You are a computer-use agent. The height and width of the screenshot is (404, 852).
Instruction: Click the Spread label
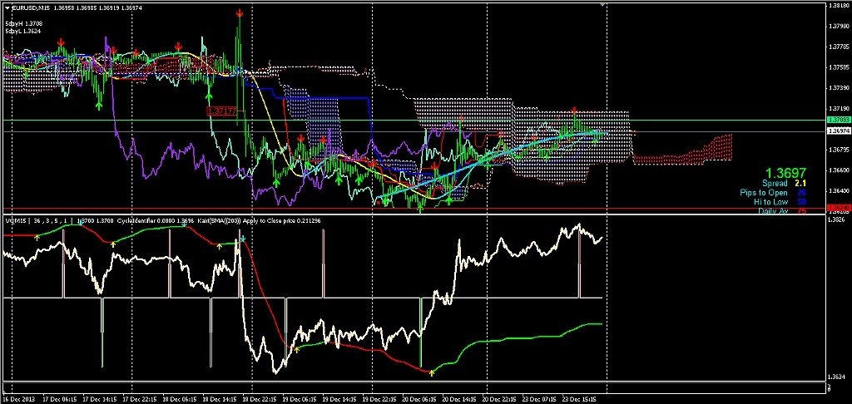pos(775,184)
